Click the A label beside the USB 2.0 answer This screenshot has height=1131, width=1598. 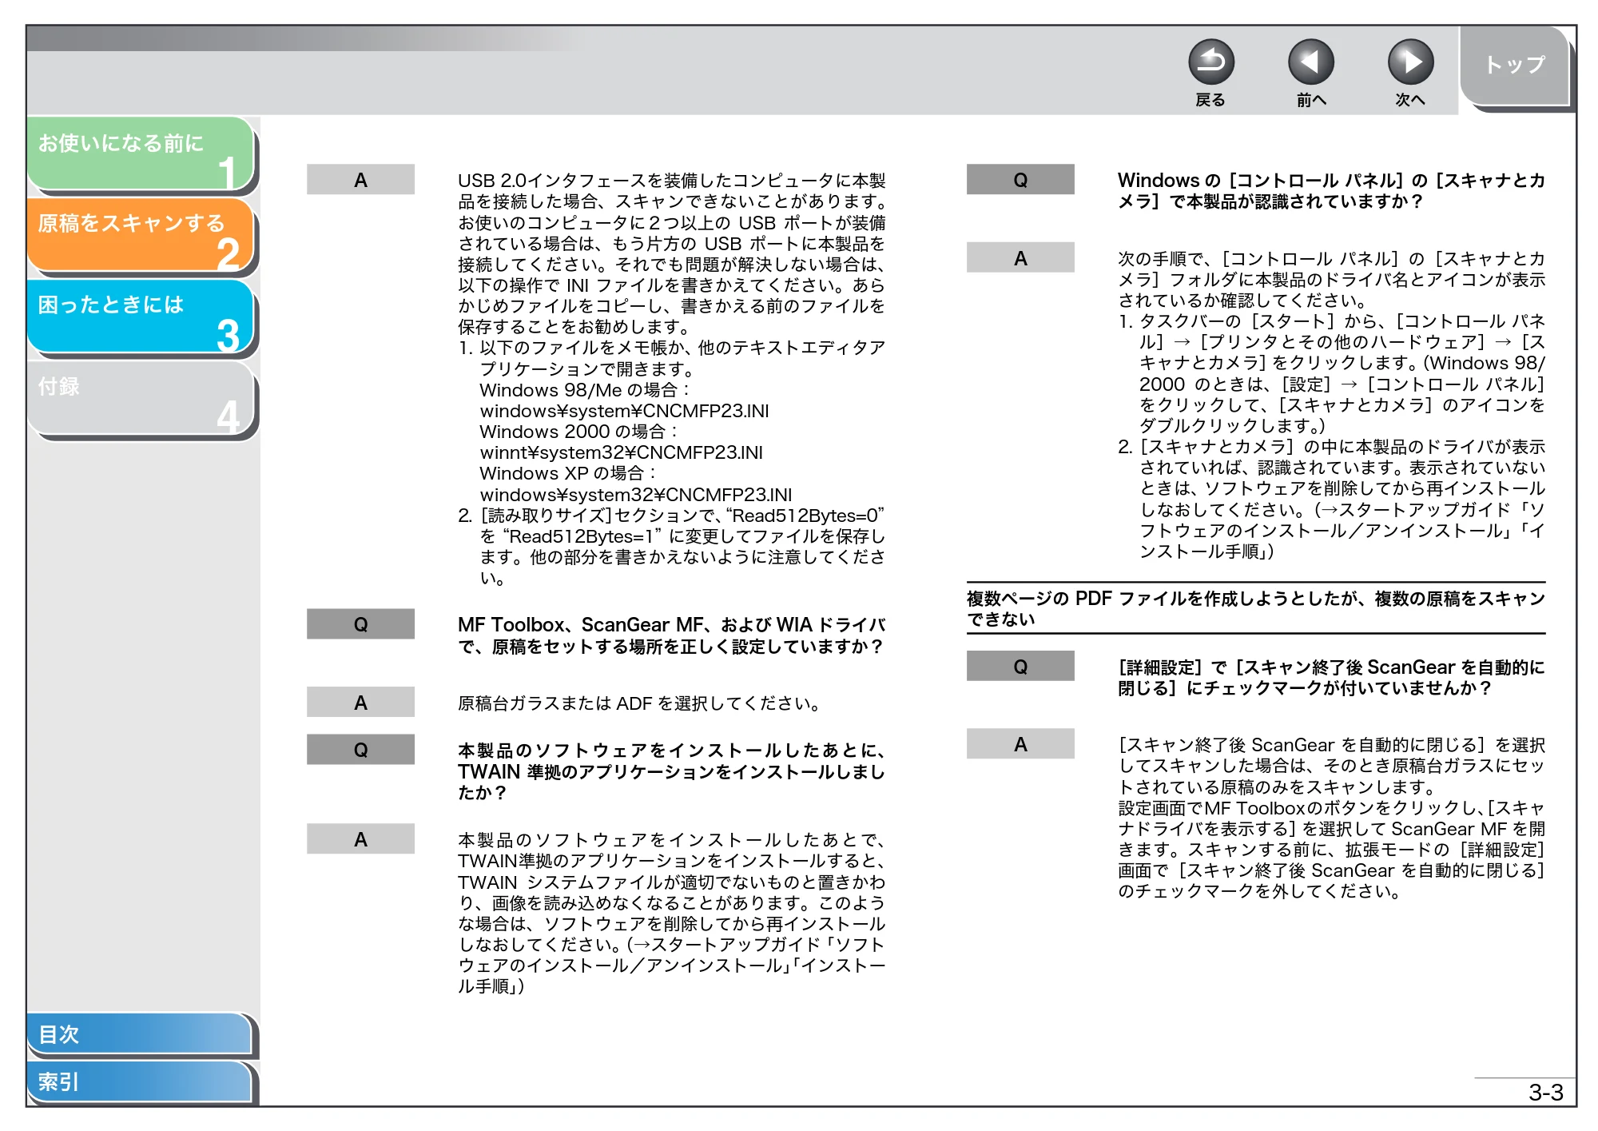[360, 180]
